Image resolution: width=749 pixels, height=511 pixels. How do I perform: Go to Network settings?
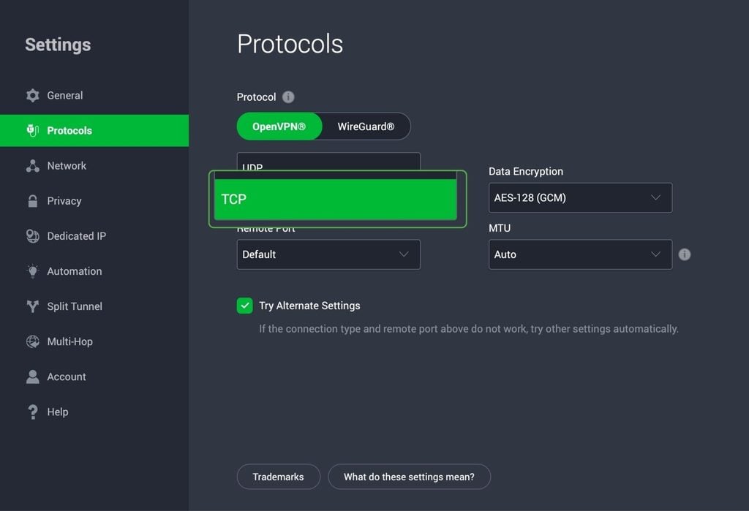94,166
